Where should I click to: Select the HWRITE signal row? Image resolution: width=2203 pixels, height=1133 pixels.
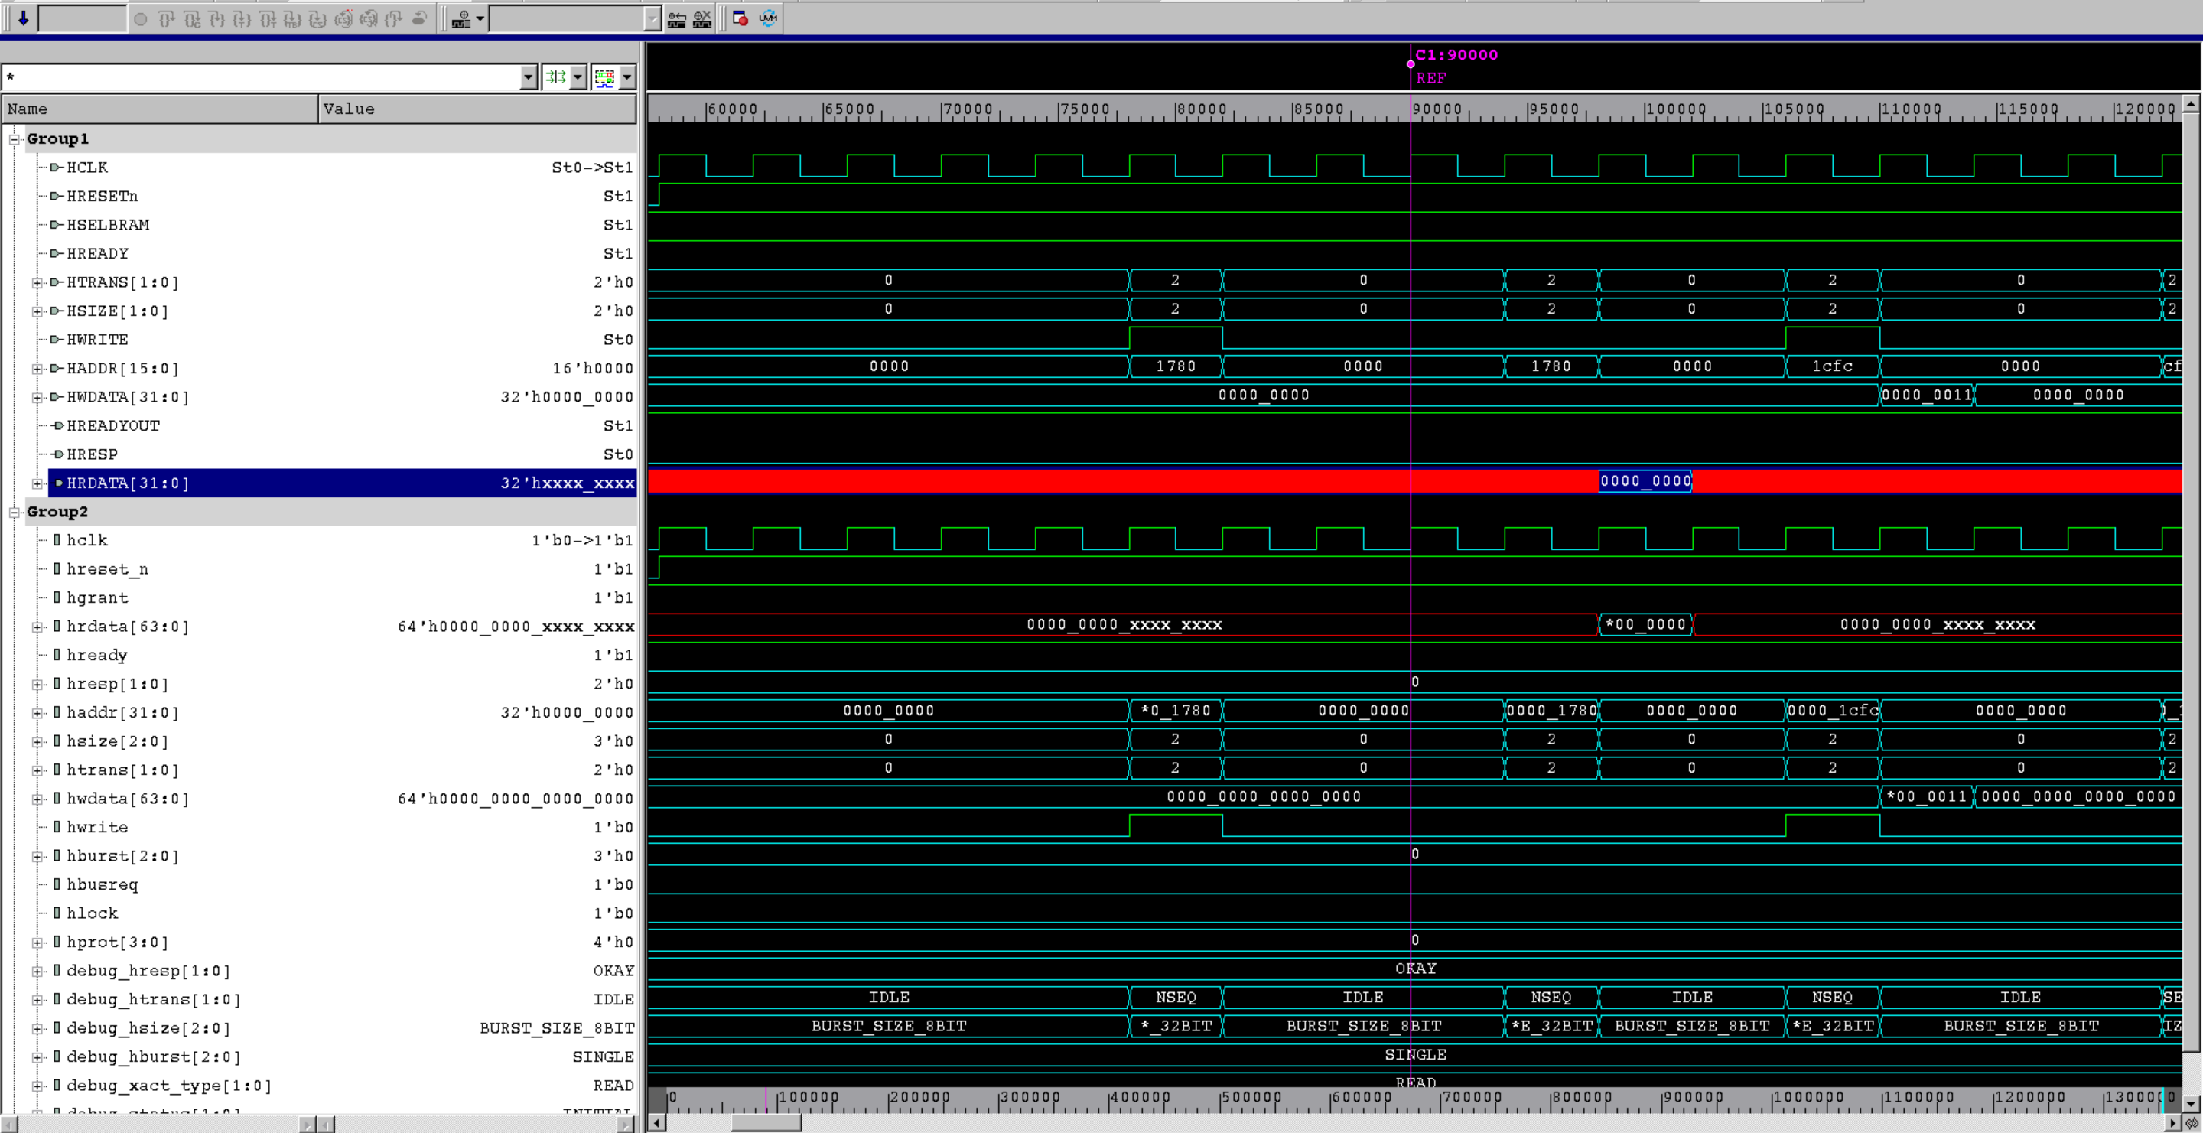coord(96,340)
